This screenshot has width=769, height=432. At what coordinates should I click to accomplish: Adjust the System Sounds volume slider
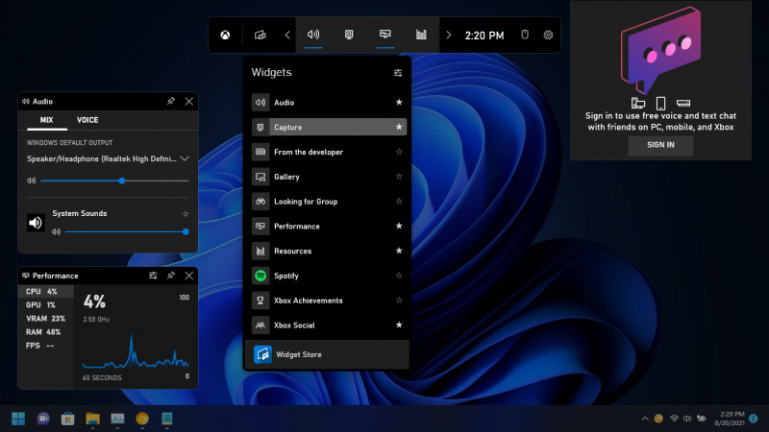(127, 231)
